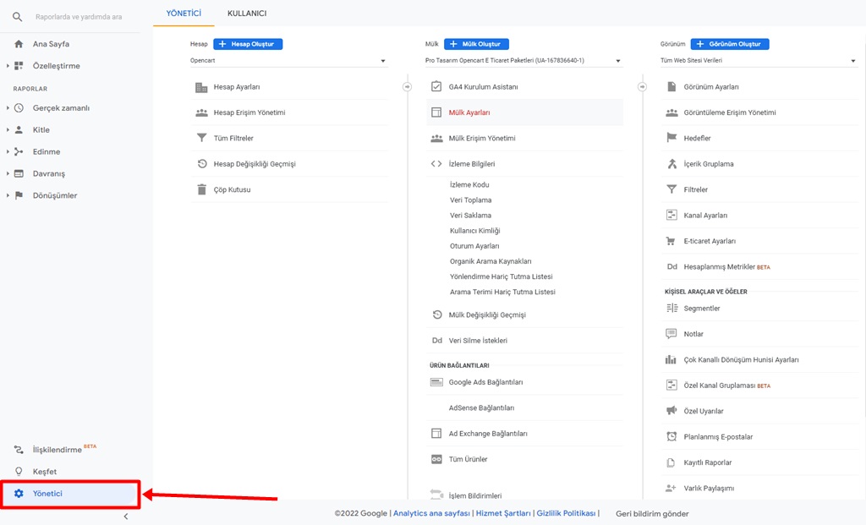This screenshot has height=525, width=866.
Task: Click the İçerik Gruplama icon
Action: (x=671, y=164)
